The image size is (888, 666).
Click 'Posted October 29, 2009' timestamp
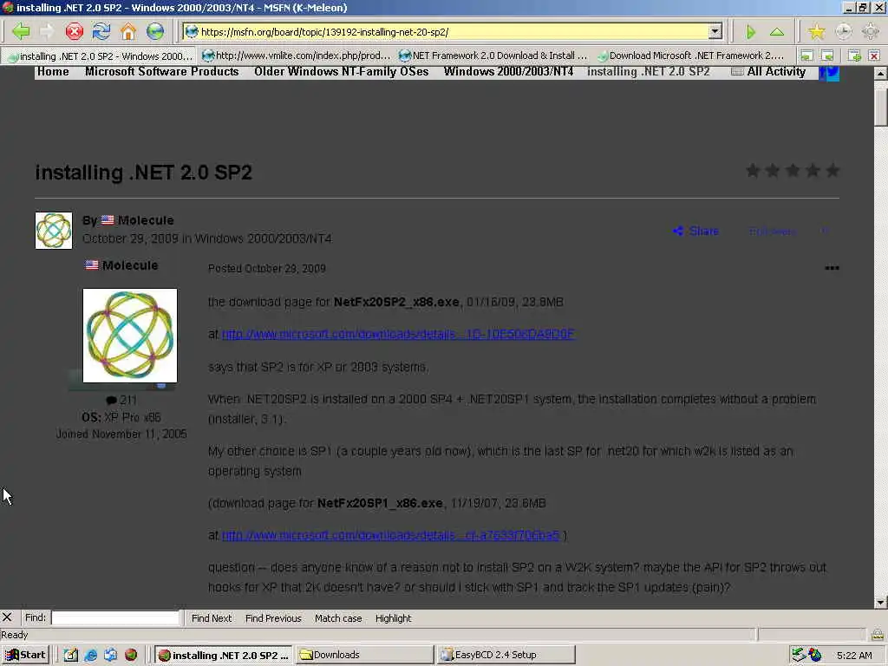click(267, 269)
